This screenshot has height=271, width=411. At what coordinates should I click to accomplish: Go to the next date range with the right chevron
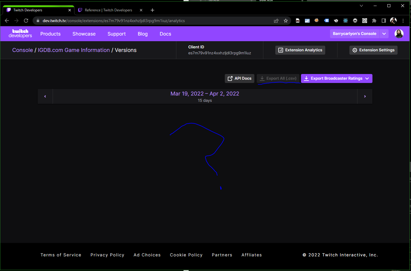(365, 96)
